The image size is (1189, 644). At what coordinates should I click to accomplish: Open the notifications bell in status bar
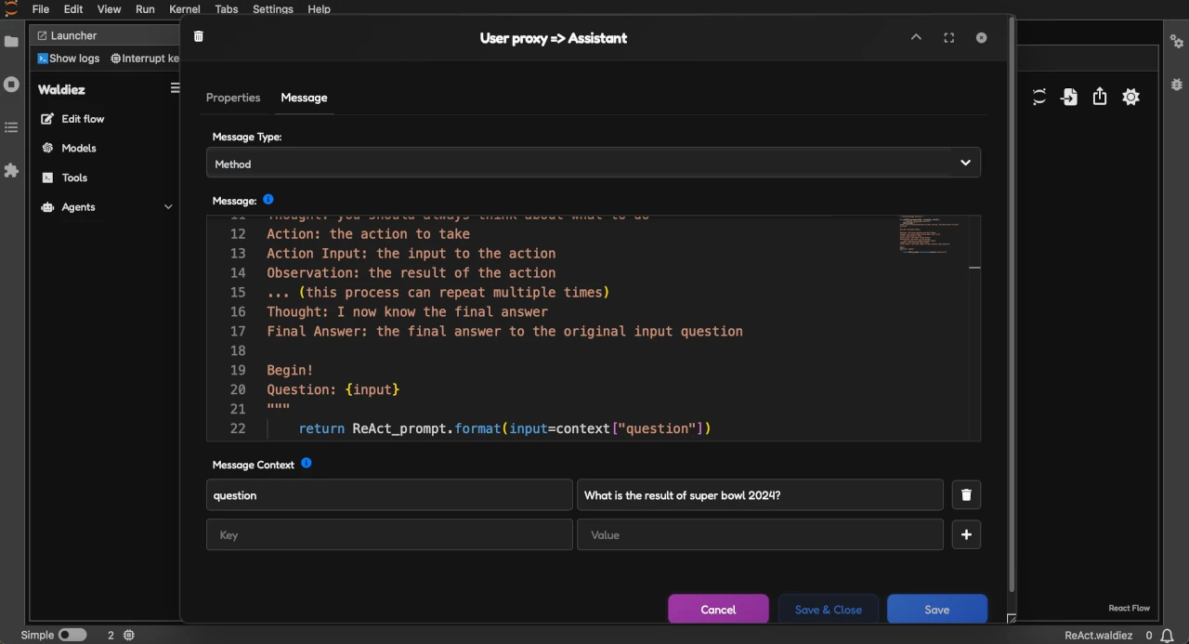1168,635
